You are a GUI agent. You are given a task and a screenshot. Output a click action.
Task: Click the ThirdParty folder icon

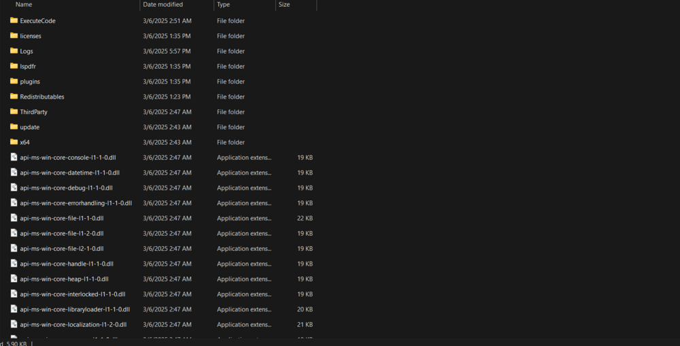(14, 111)
